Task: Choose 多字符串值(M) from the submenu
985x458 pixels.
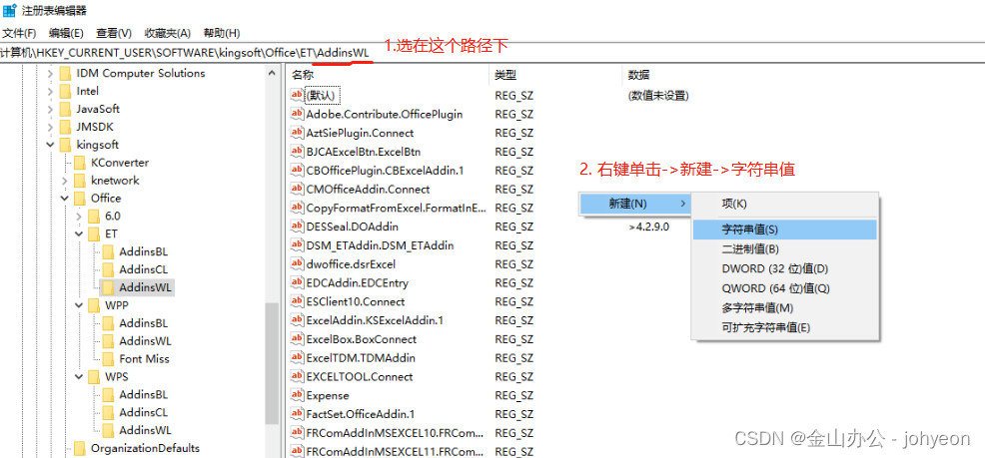Action: click(x=784, y=308)
